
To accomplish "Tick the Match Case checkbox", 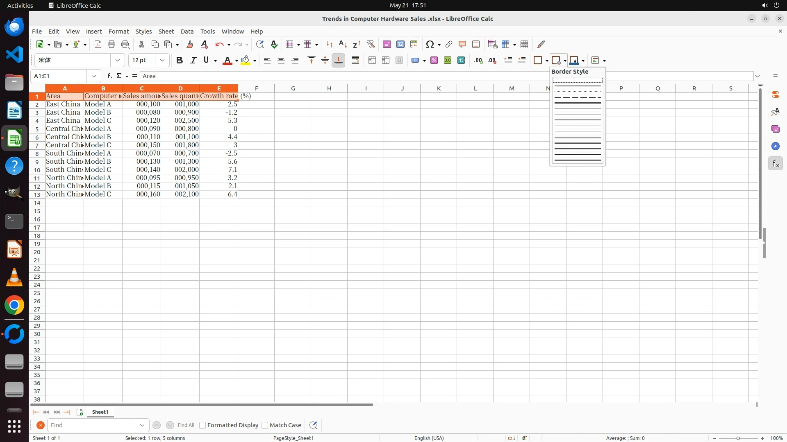I will tap(265, 425).
